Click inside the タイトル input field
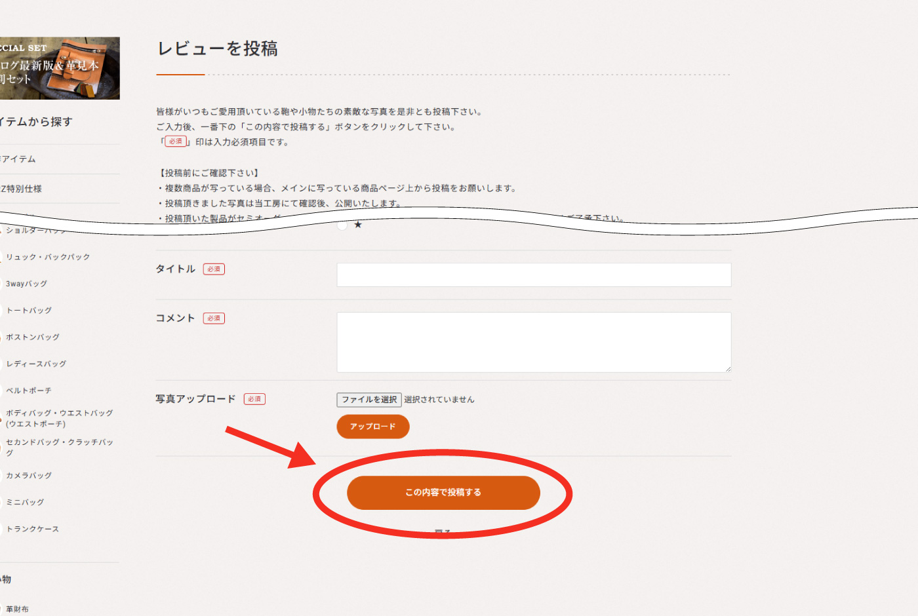This screenshot has width=918, height=616. [x=533, y=274]
